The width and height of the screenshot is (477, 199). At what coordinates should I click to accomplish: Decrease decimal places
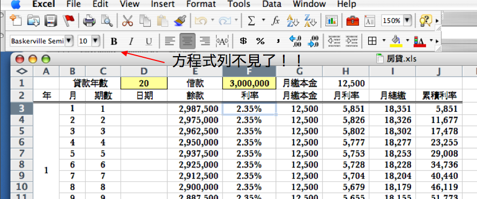pos(312,41)
